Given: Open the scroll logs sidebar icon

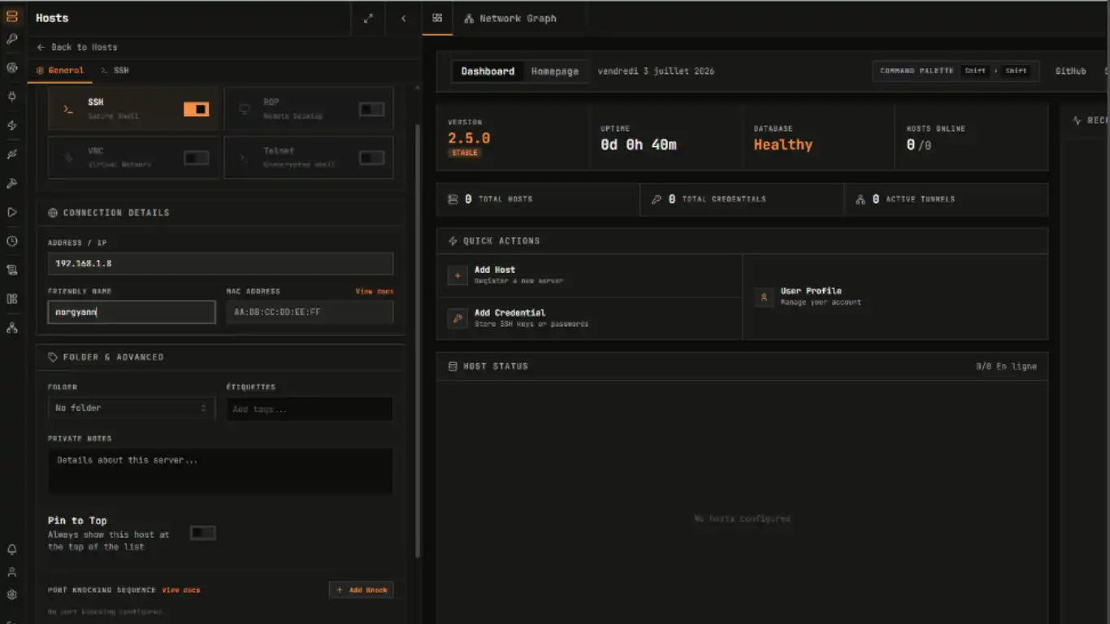Looking at the screenshot, I should coord(12,270).
